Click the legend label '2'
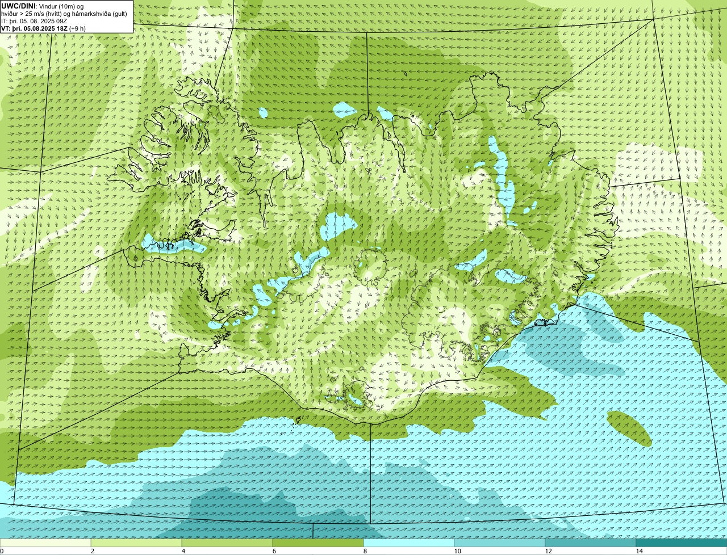 pos(92,551)
